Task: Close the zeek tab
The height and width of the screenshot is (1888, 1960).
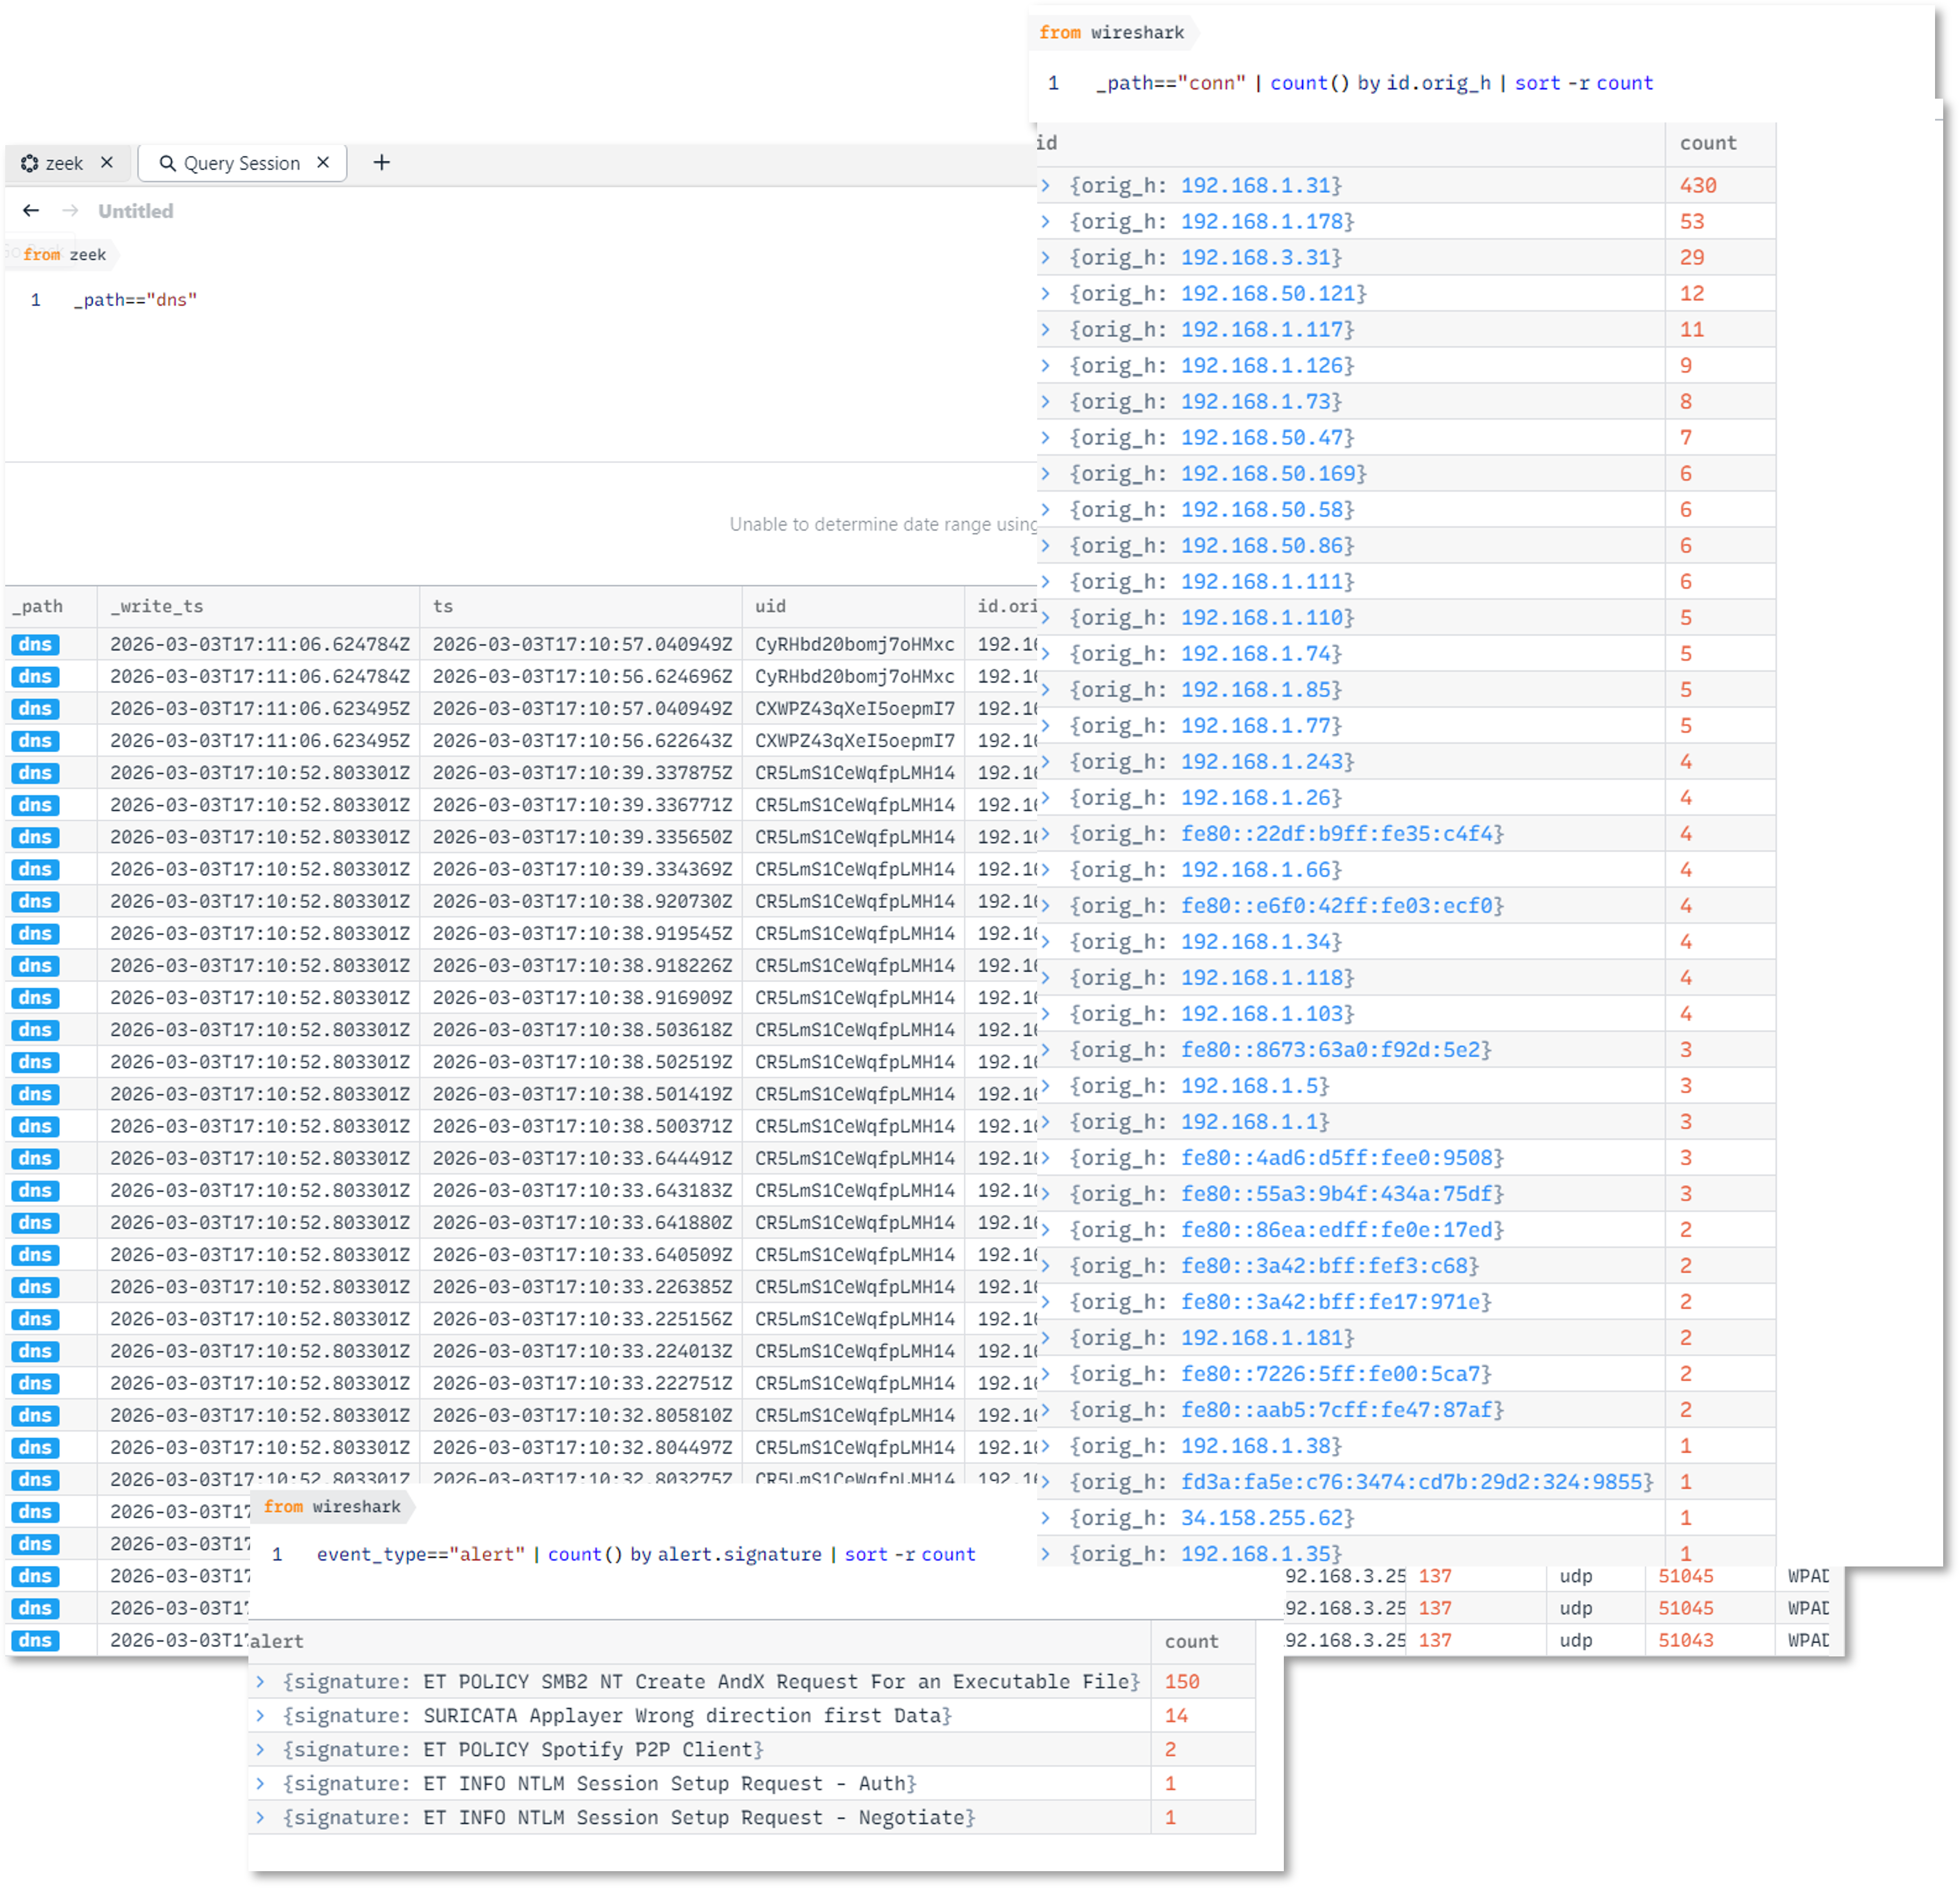Action: point(107,163)
